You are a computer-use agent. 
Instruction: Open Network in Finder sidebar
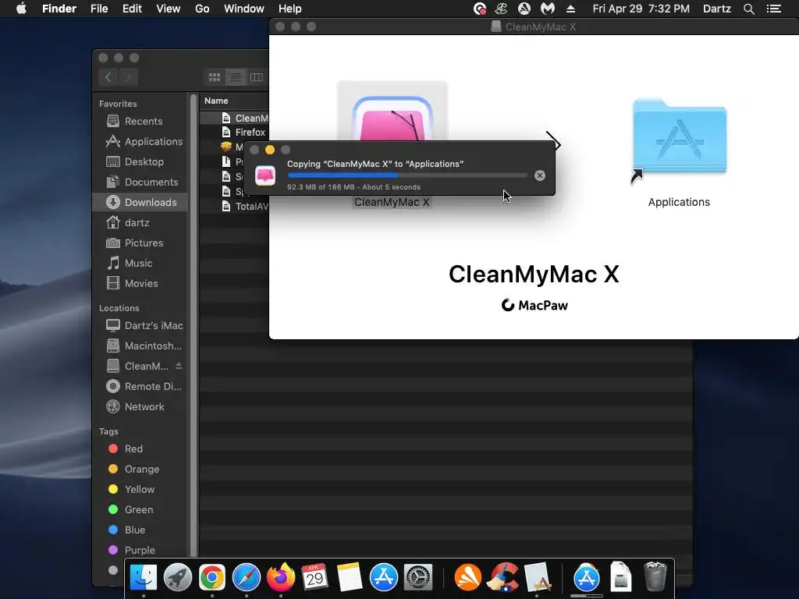click(140, 407)
